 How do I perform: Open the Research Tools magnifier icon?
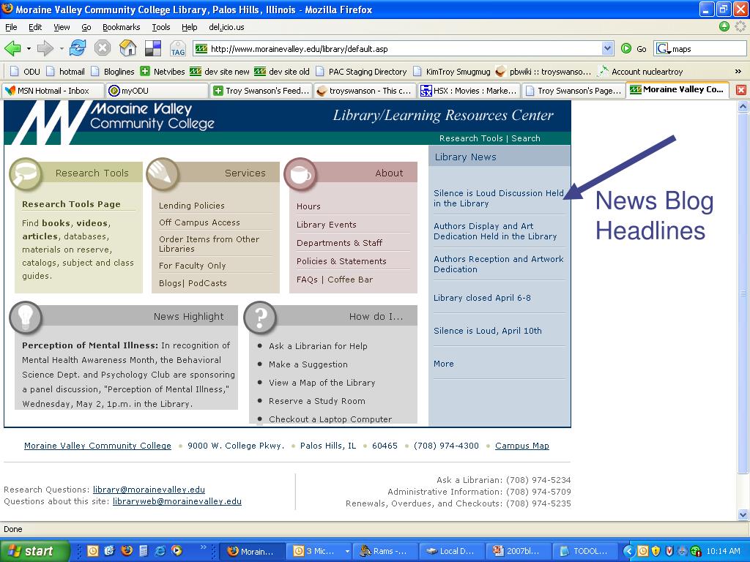pos(26,174)
